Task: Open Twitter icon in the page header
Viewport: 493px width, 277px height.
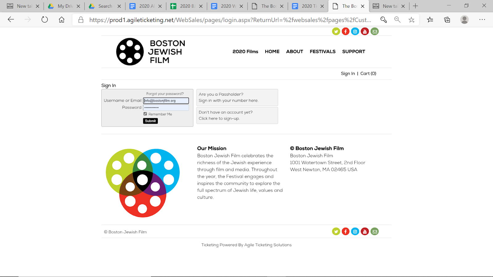Action: [336, 31]
